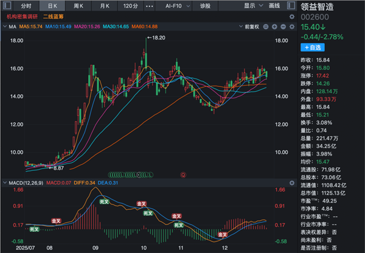365x253 pixels.
Task: Switch to the 分时 intraday tab
Action: click(26, 5)
